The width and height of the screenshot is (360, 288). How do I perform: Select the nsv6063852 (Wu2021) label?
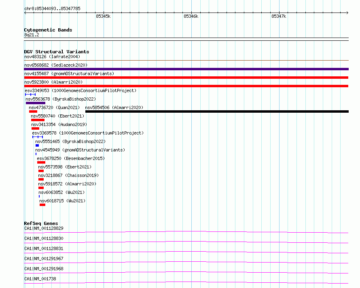[x=61, y=192]
